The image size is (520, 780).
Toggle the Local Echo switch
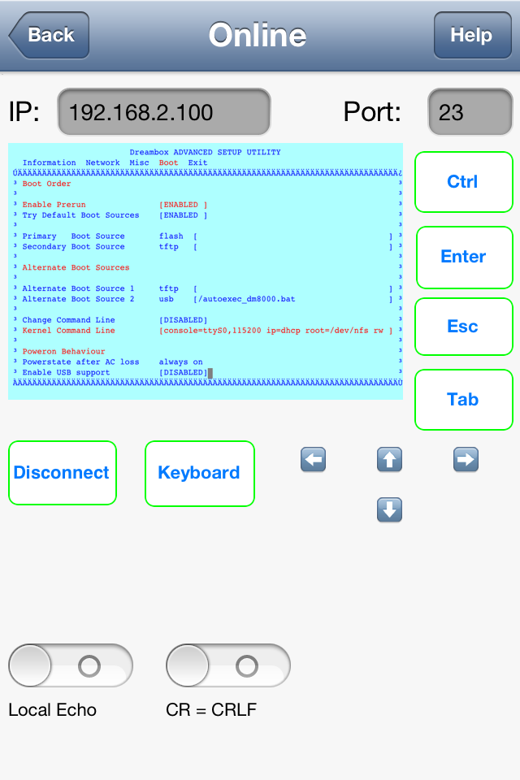(x=70, y=666)
